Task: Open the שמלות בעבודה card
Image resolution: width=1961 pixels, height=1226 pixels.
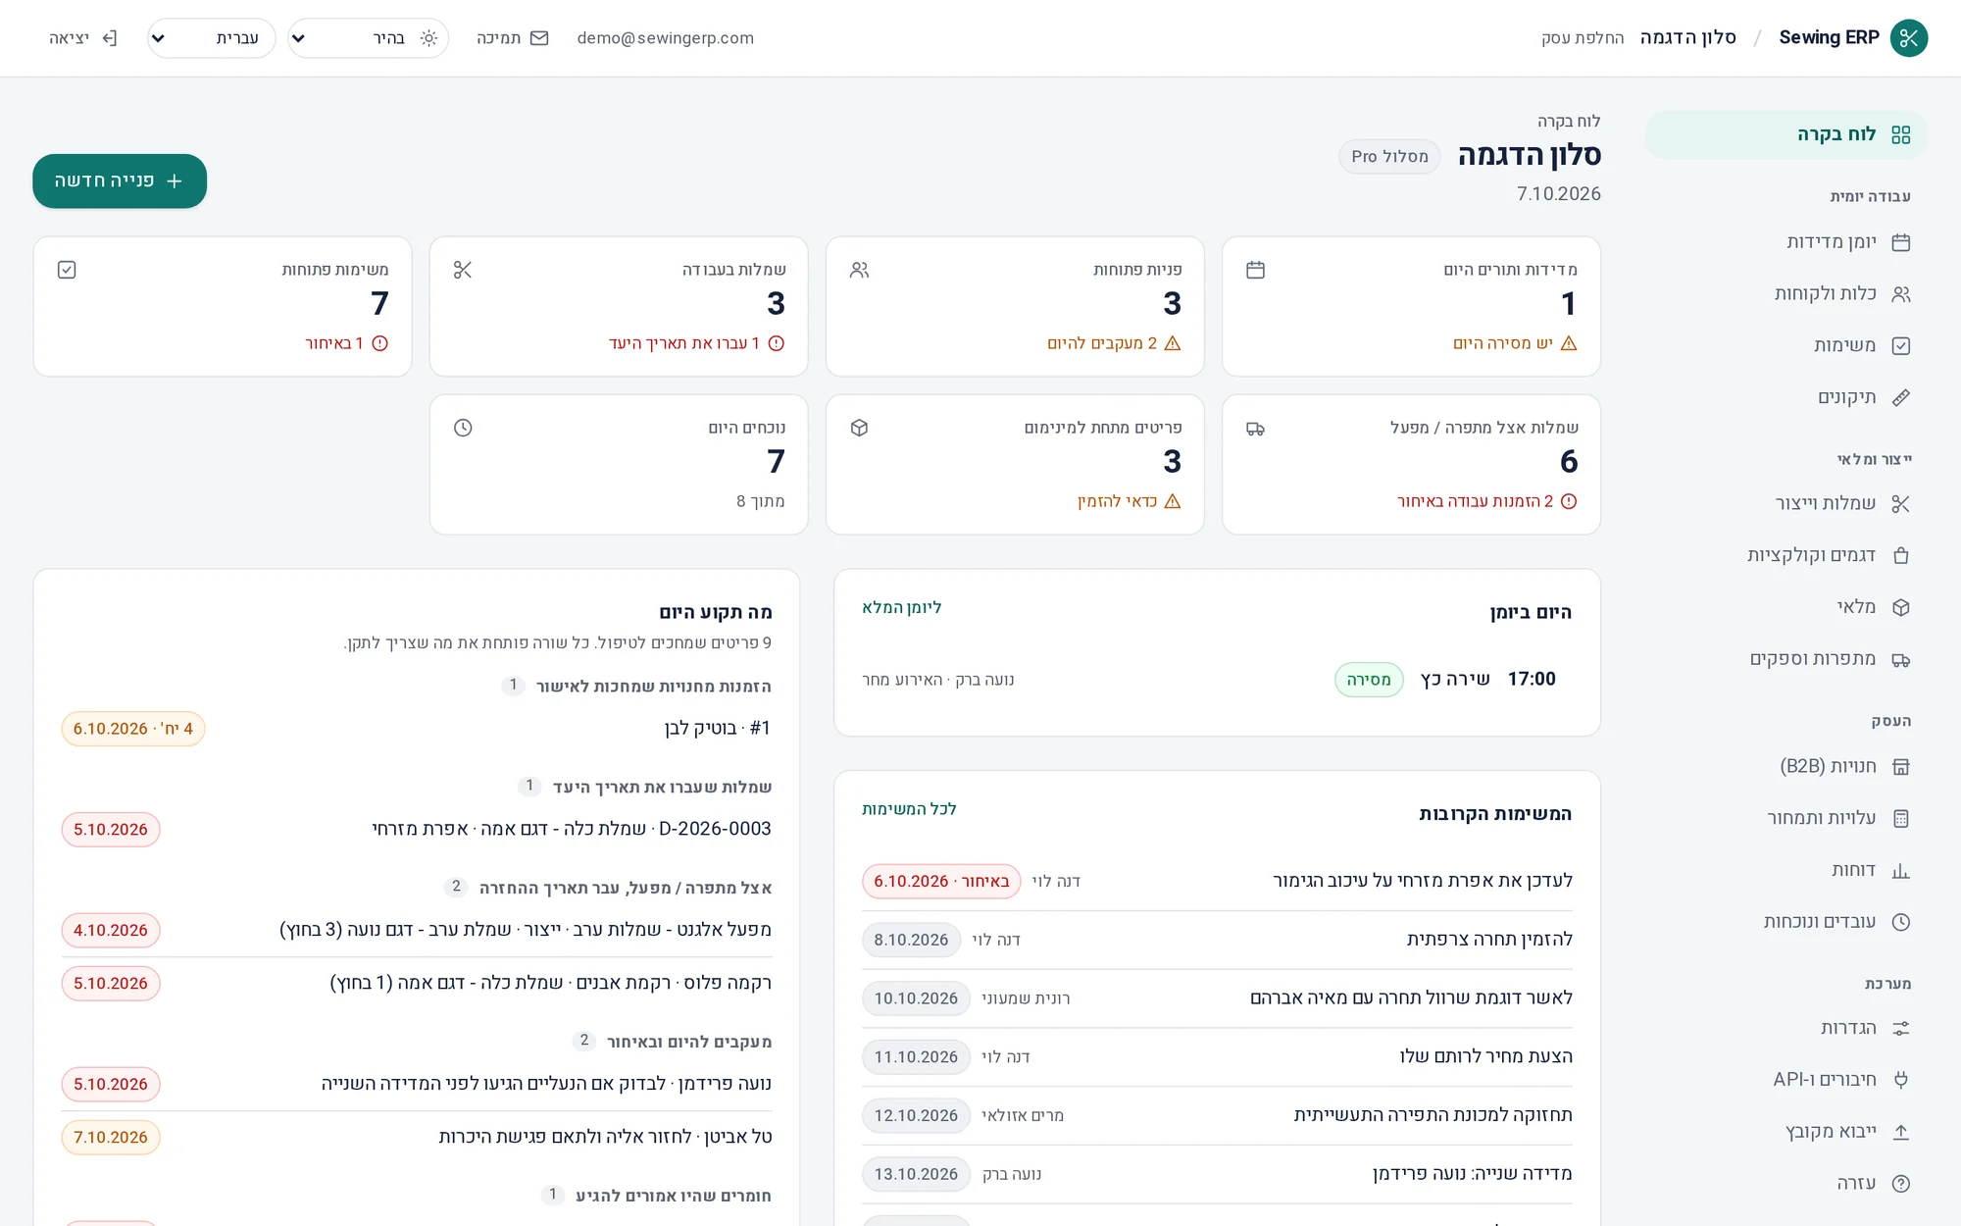Action: (x=619, y=306)
